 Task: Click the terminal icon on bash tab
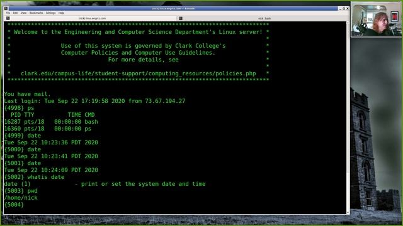tap(181, 18)
